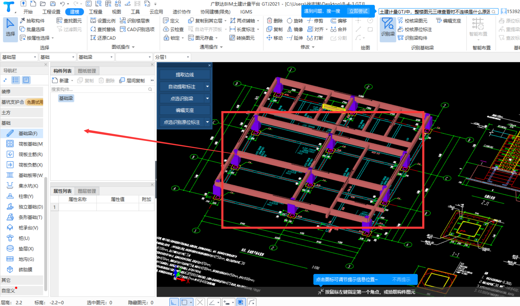520x306 pixels.
Task: Select 筏板基础(M) in navigation
Action: click(25, 144)
